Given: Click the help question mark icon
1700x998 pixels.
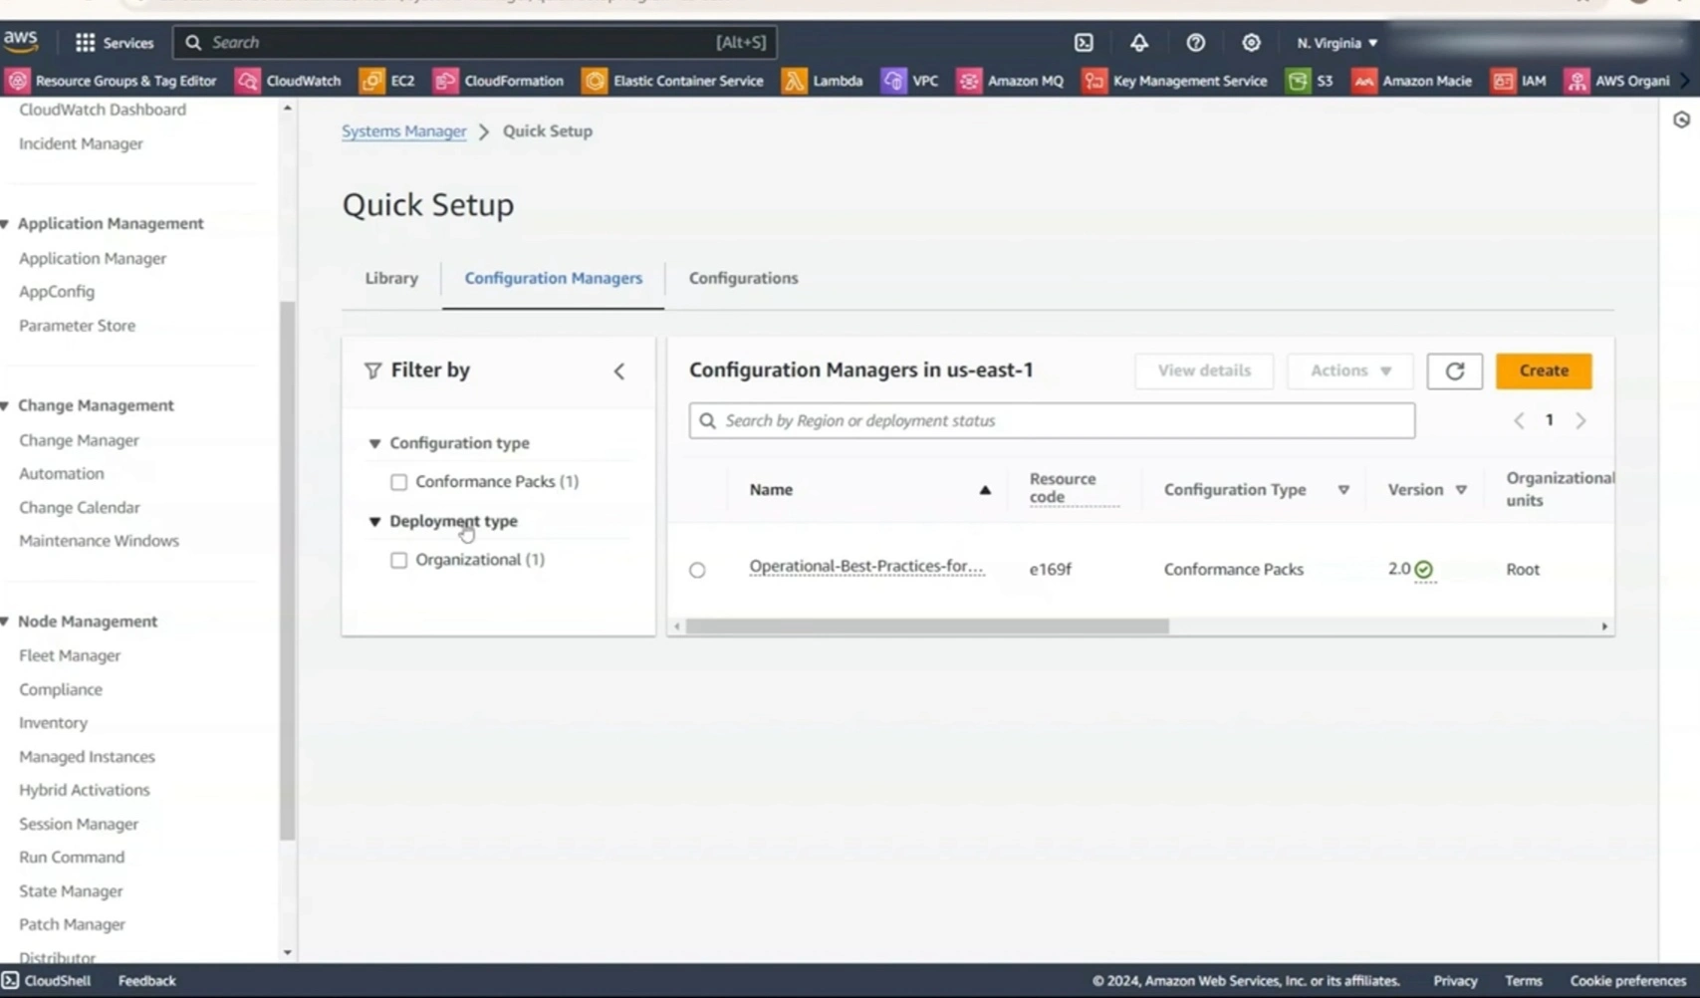Looking at the screenshot, I should coord(1195,43).
